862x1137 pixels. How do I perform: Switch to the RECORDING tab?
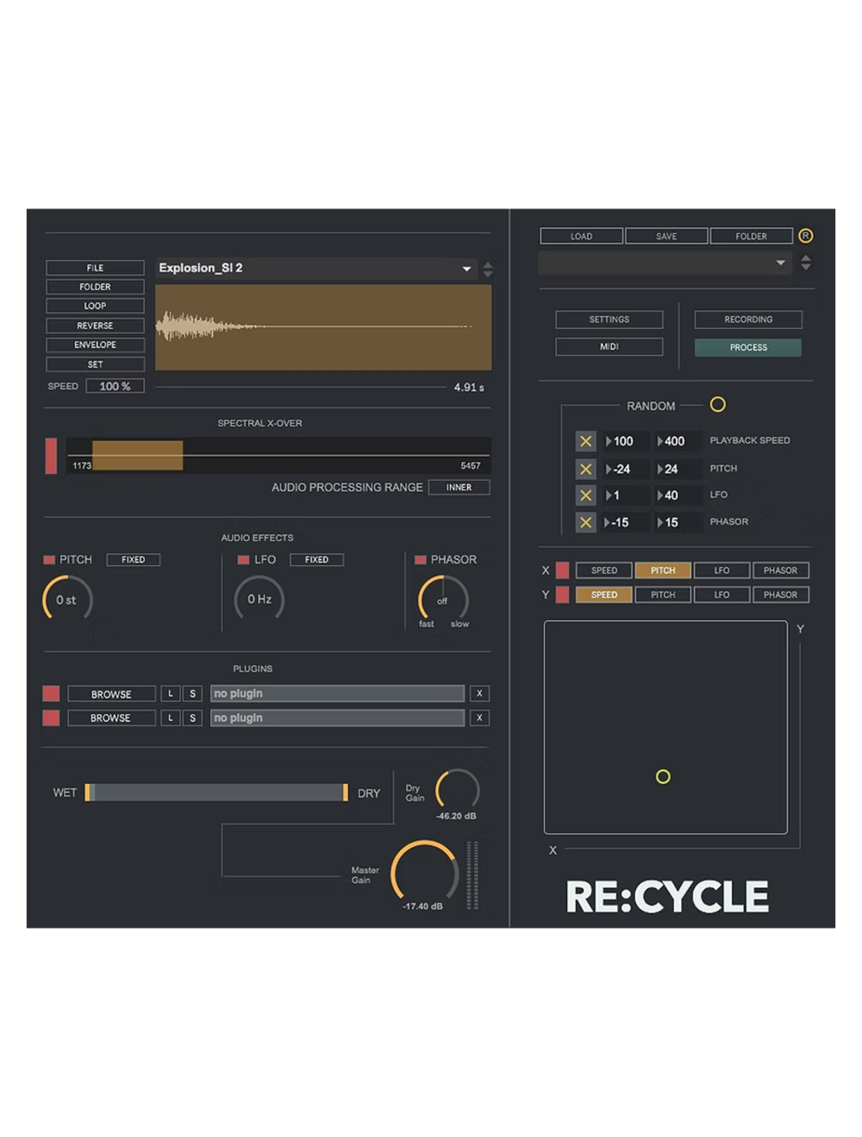(x=747, y=320)
